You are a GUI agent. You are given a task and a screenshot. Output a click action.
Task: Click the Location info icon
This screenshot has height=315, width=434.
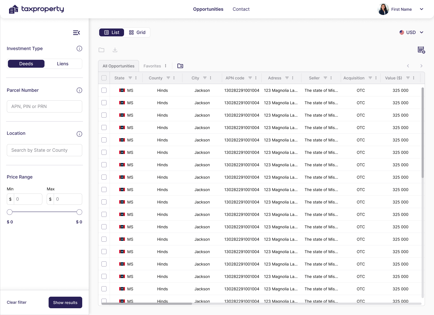point(79,134)
